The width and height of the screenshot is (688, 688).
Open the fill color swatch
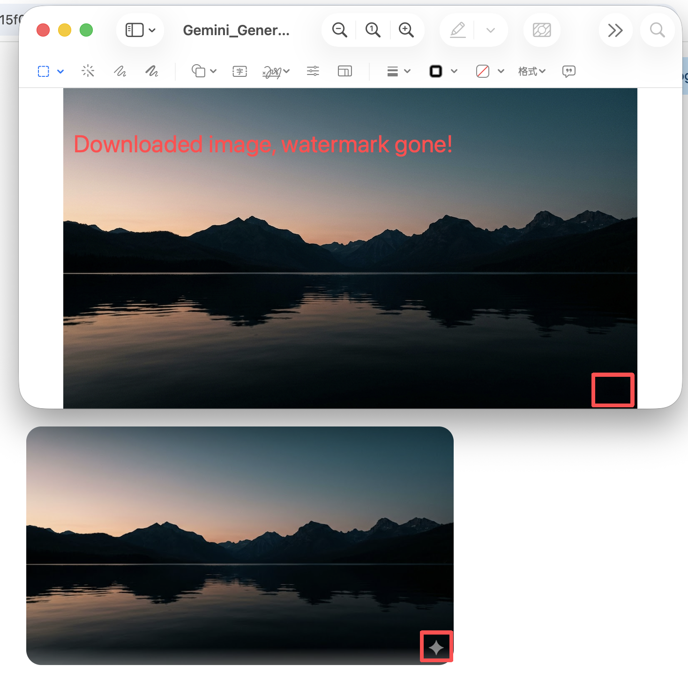(483, 71)
